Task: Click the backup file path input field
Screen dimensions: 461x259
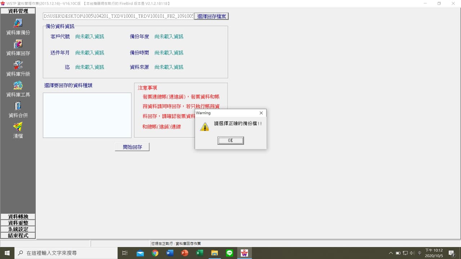Action: click(x=117, y=16)
